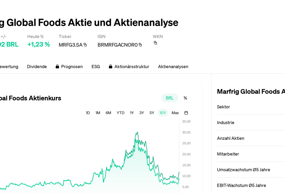Click the lock icon beside Prognosen
Image resolution: width=285 pixels, height=193 pixels.
point(57,67)
